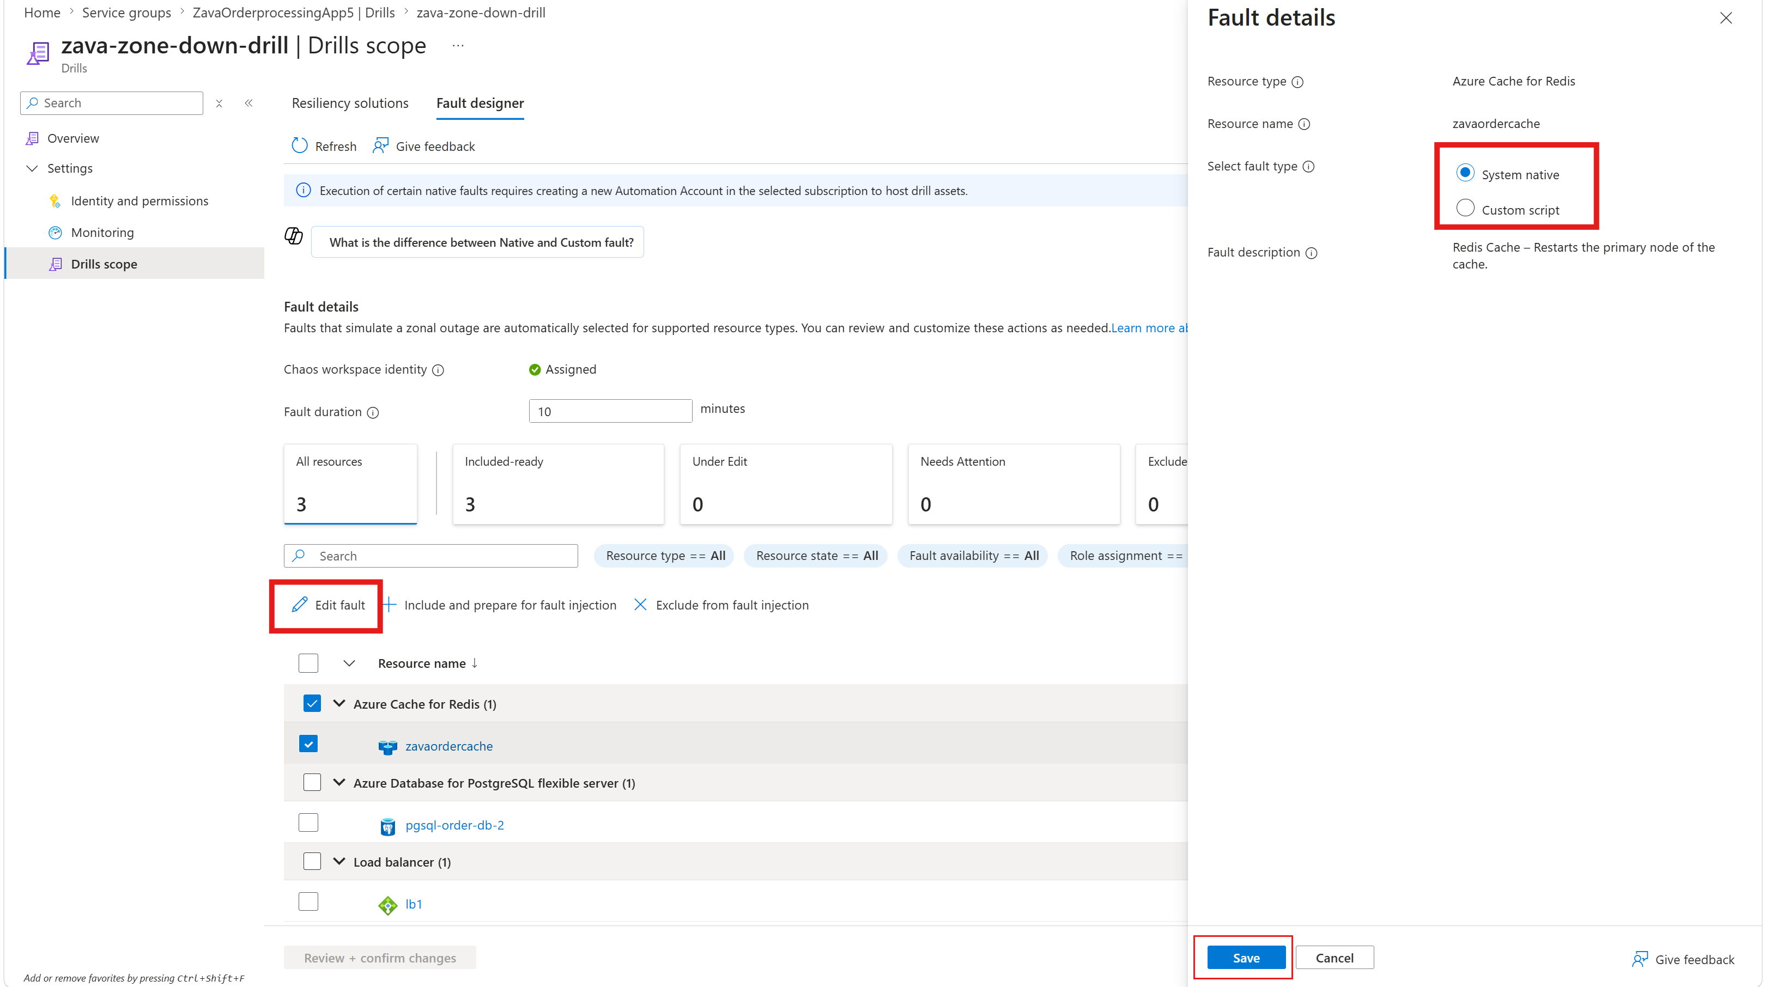The image size is (1765, 987).
Task: Click Review + confirm changes button
Action: pyautogui.click(x=380, y=958)
